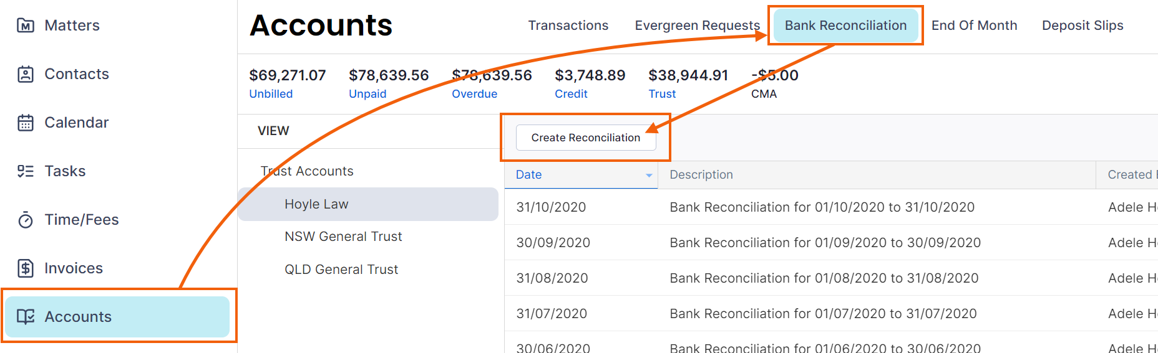The image size is (1158, 353).
Task: Click the Time/Fees stopwatch icon
Action: pos(26,220)
